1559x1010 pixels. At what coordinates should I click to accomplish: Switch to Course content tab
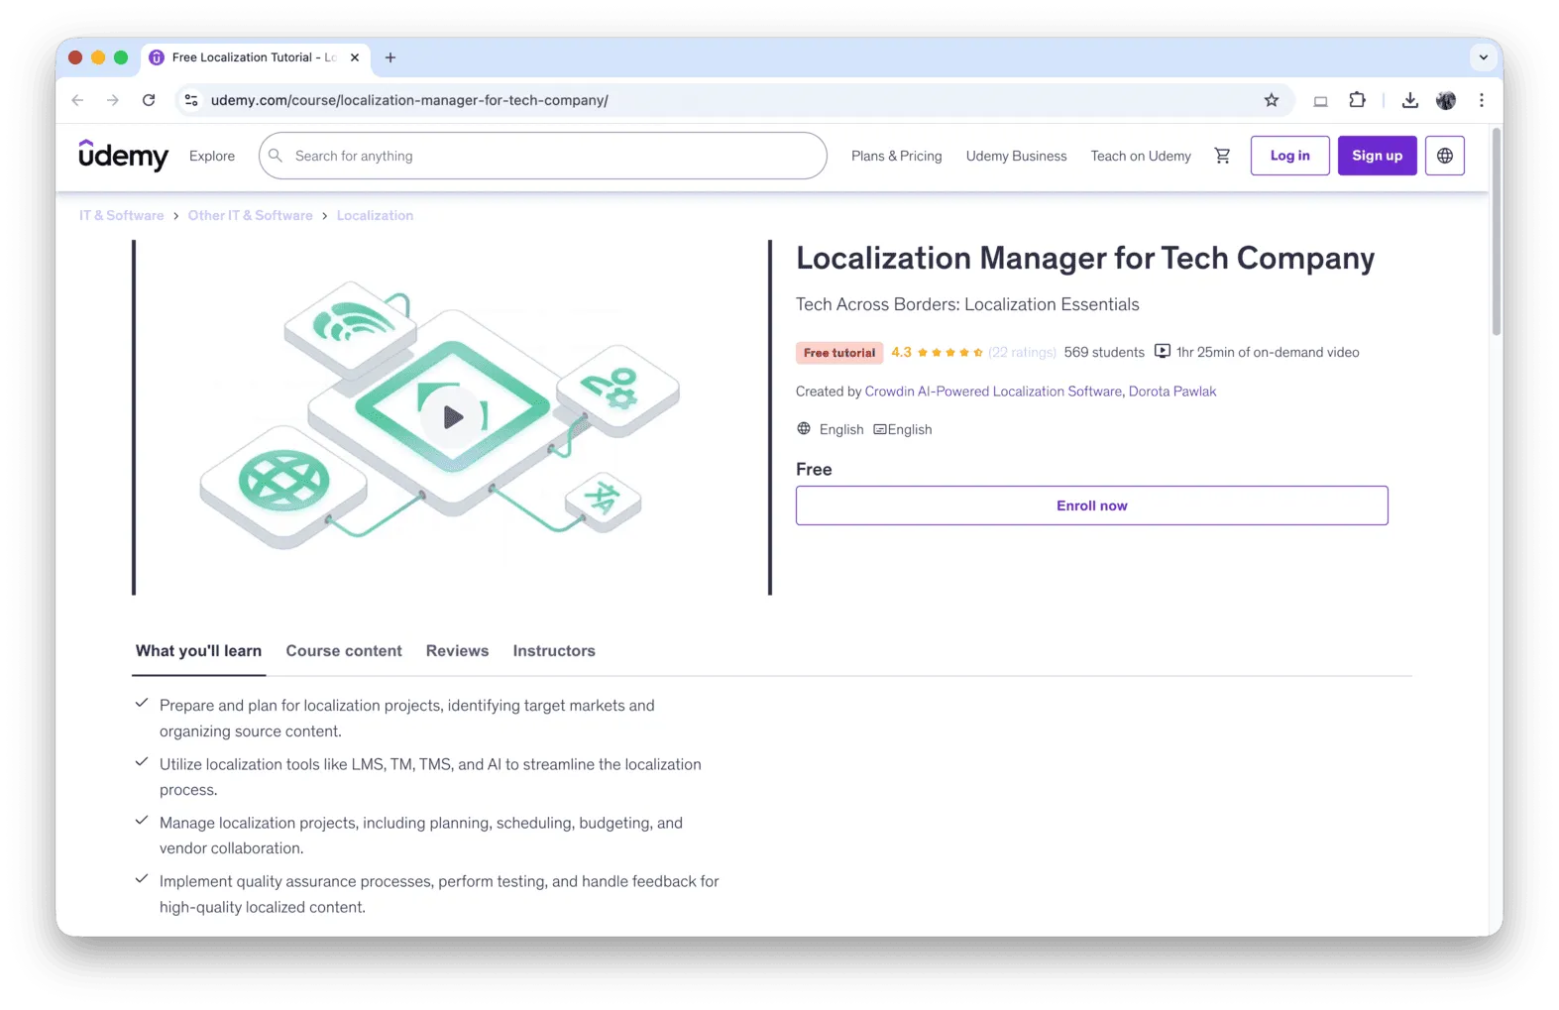click(x=344, y=651)
